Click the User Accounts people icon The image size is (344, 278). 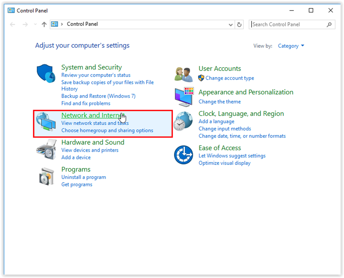click(x=184, y=75)
